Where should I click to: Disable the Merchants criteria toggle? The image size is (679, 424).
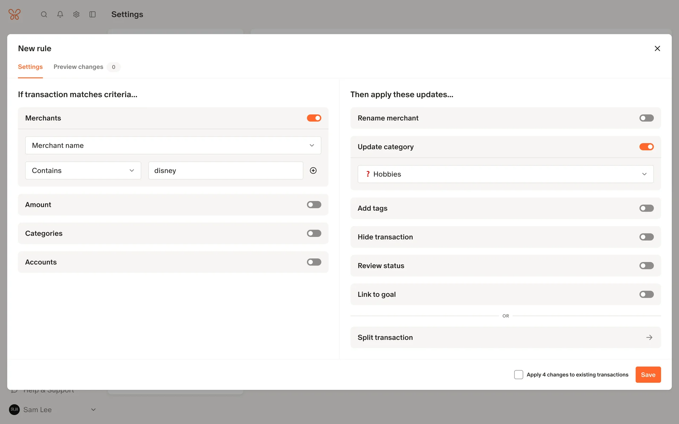(x=314, y=118)
